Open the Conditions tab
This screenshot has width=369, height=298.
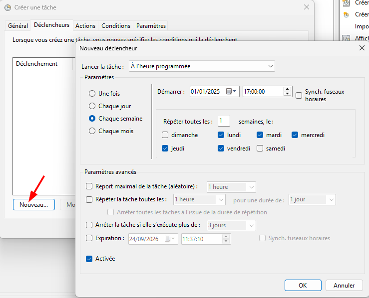click(x=116, y=26)
